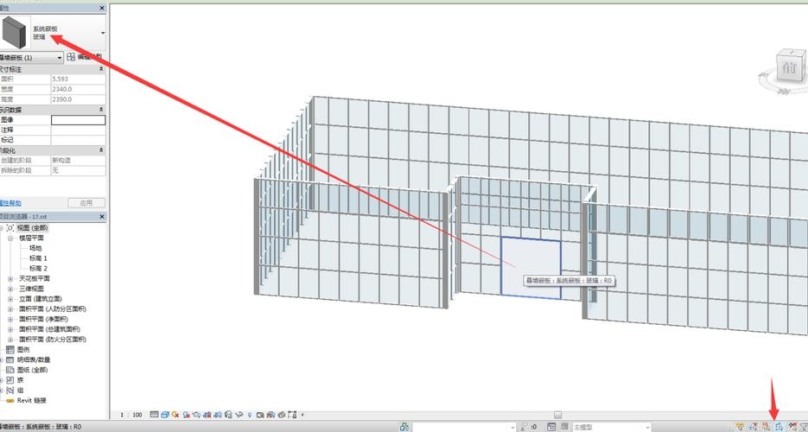
Task: Toggle select elements by face icon
Action: (x=779, y=427)
